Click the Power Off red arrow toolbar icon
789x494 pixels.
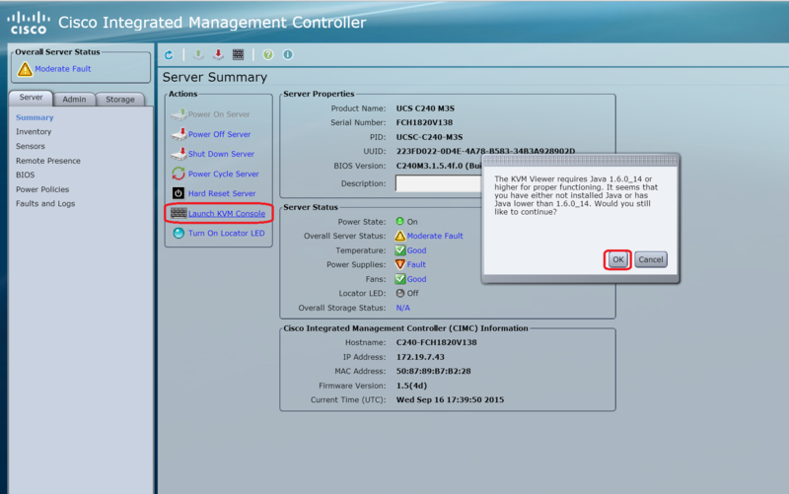point(218,54)
